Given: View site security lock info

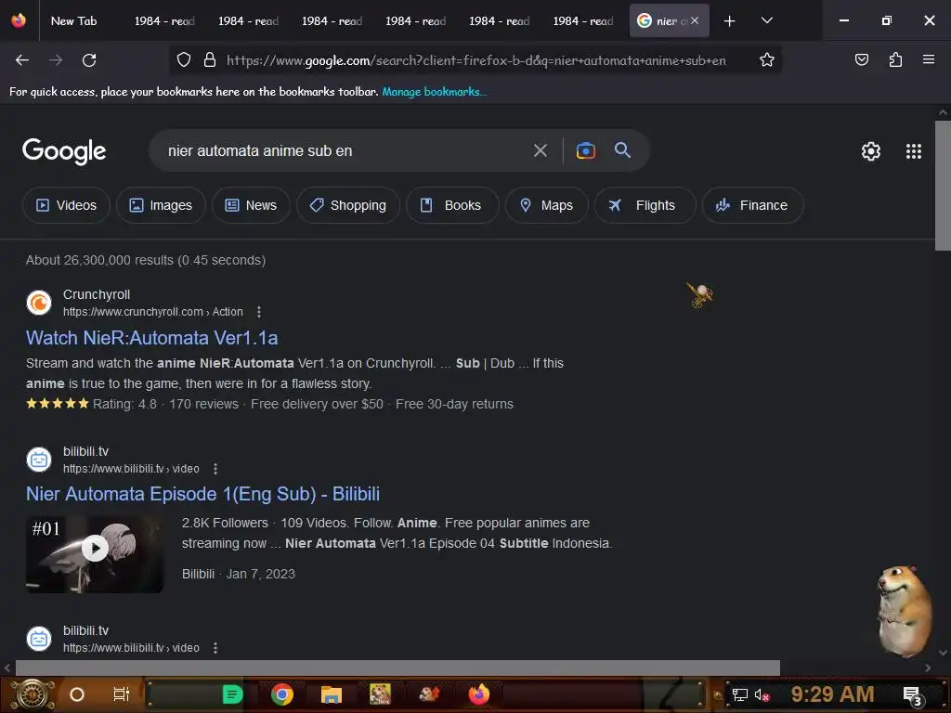Looking at the screenshot, I should point(210,59).
